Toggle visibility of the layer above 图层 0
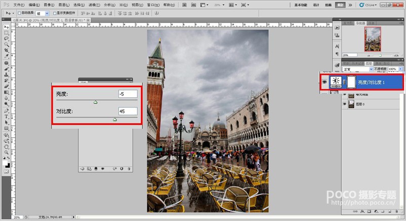The image size is (406, 221). 345,95
